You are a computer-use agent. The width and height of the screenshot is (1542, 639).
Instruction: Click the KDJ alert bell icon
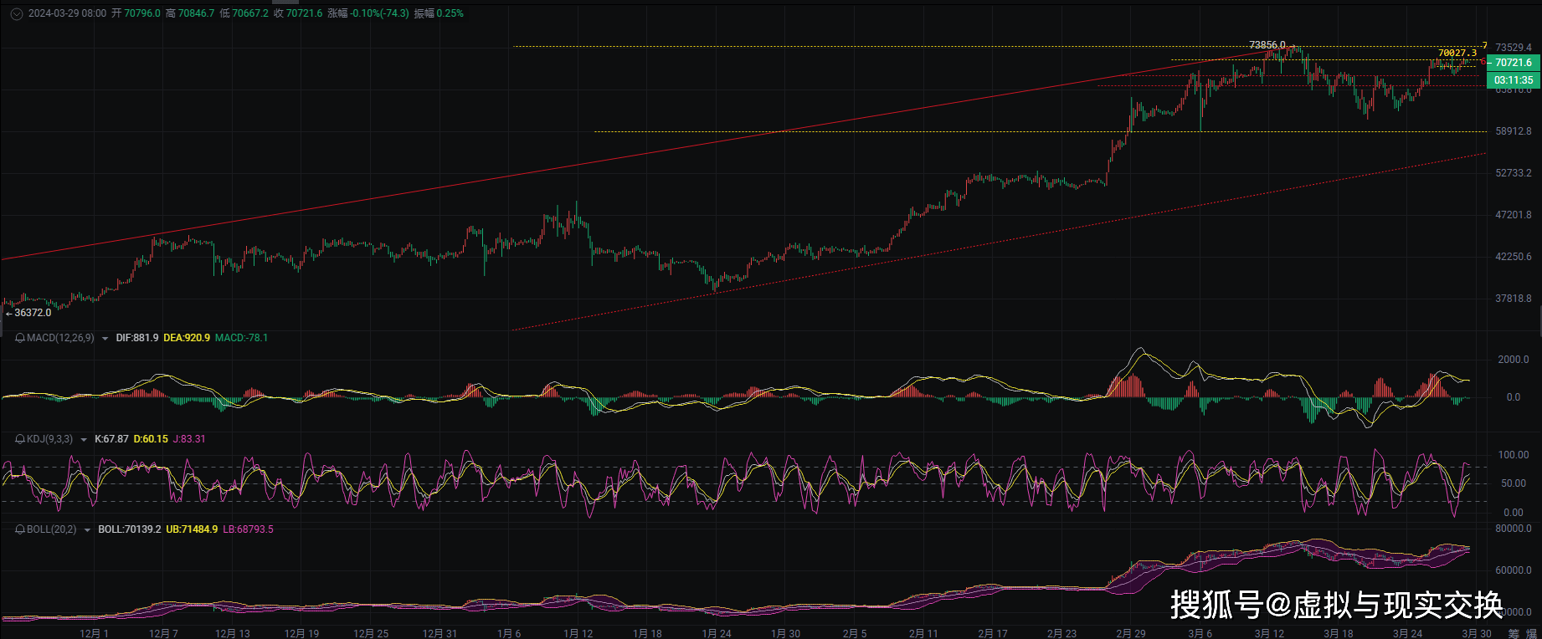tap(20, 439)
